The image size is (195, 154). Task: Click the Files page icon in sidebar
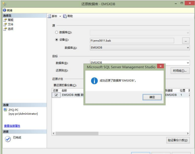pos(5,24)
